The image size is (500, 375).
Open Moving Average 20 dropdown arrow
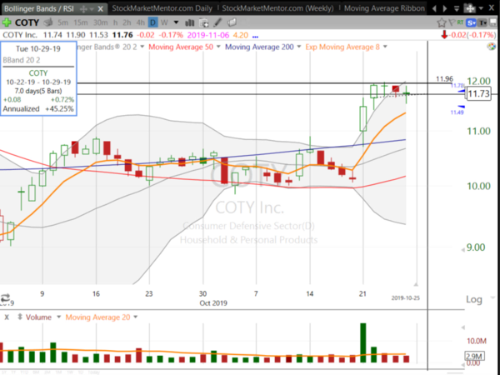pos(136,317)
